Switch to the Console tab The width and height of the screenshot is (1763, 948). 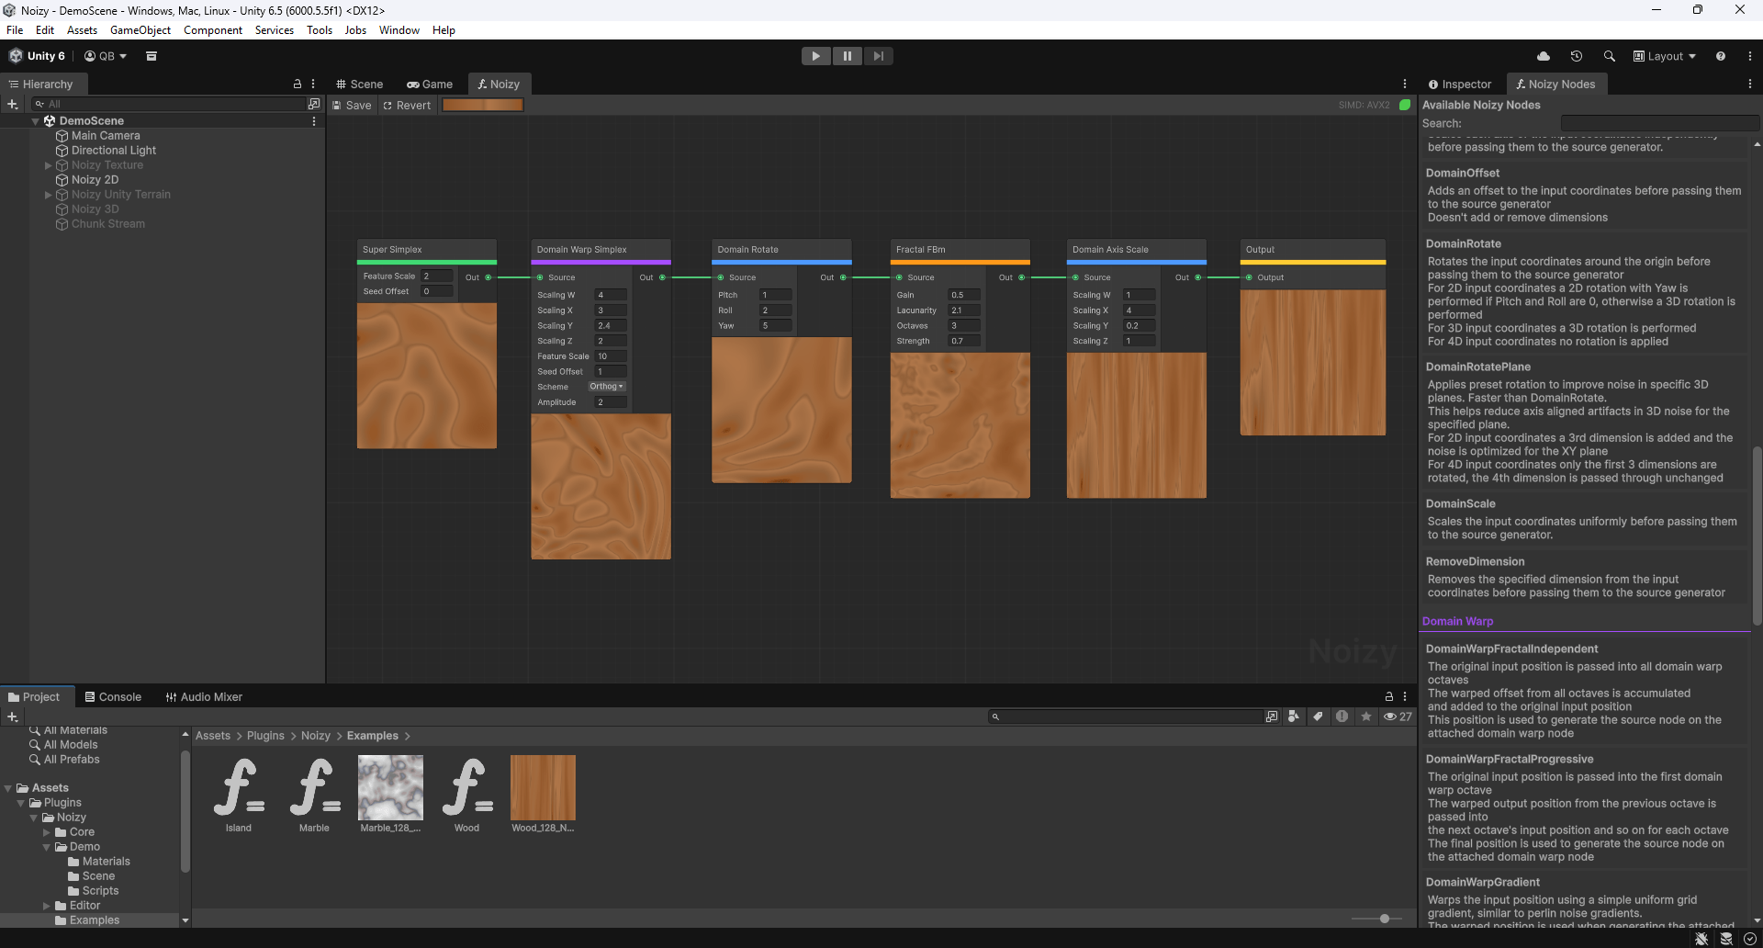tap(113, 697)
